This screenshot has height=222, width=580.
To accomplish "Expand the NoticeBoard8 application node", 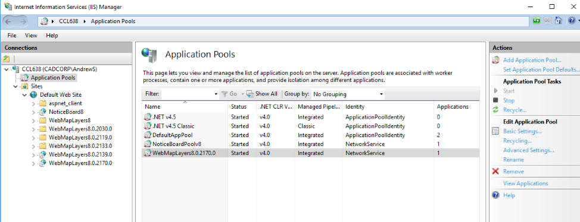I will coord(34,112).
